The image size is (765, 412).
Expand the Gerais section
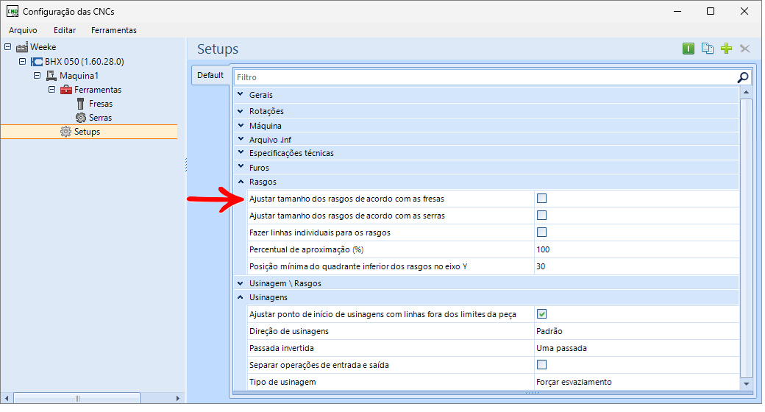click(241, 94)
